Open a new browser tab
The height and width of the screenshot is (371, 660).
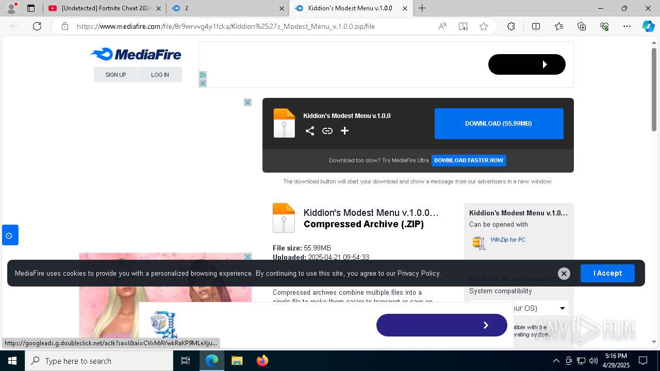tap(422, 8)
